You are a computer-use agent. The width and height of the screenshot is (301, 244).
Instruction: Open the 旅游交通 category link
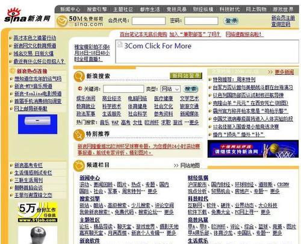(189, 106)
